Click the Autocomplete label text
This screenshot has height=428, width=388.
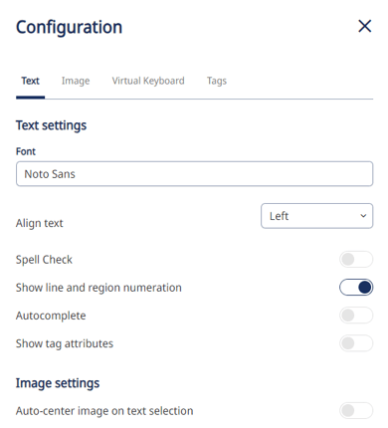pos(51,316)
